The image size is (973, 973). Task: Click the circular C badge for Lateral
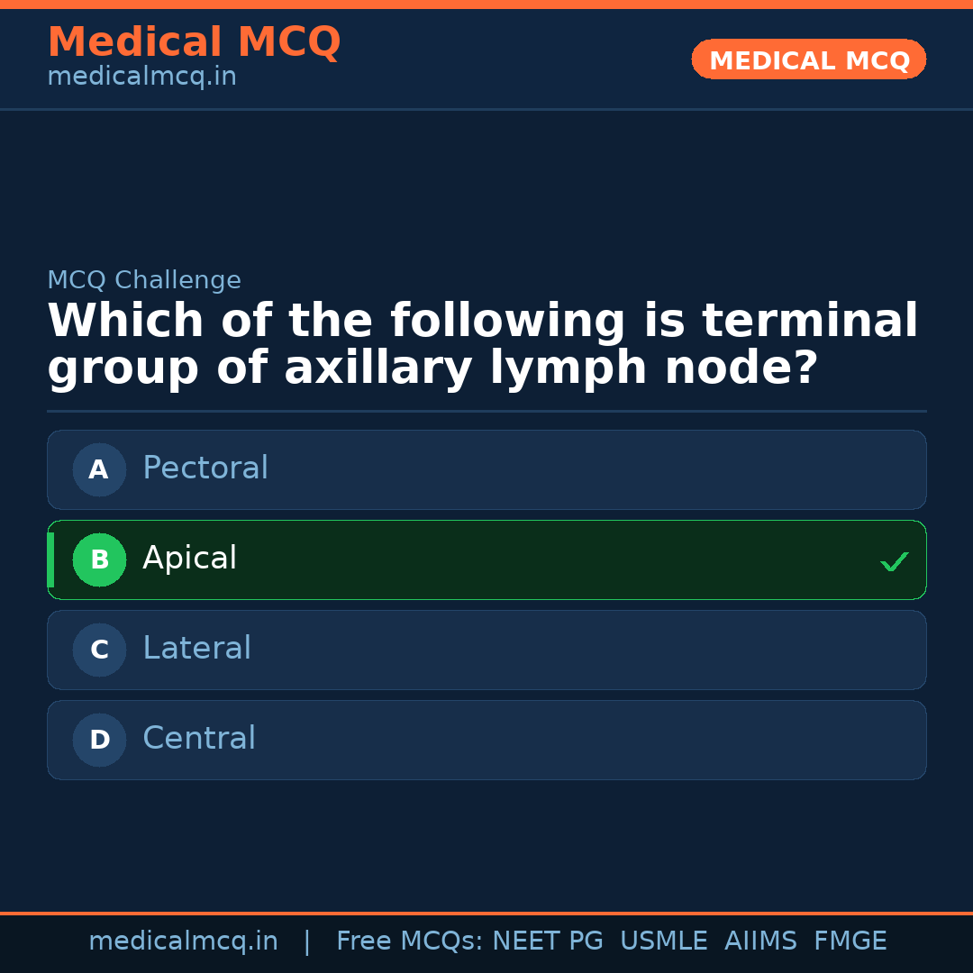(x=99, y=650)
